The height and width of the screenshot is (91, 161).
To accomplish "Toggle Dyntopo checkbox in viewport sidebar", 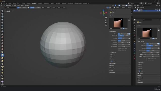I will click(111, 63).
